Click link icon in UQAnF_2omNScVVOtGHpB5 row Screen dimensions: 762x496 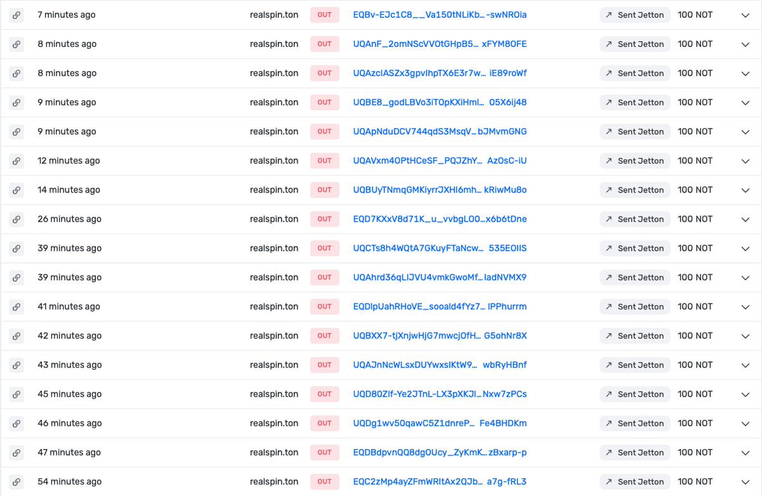pos(17,44)
